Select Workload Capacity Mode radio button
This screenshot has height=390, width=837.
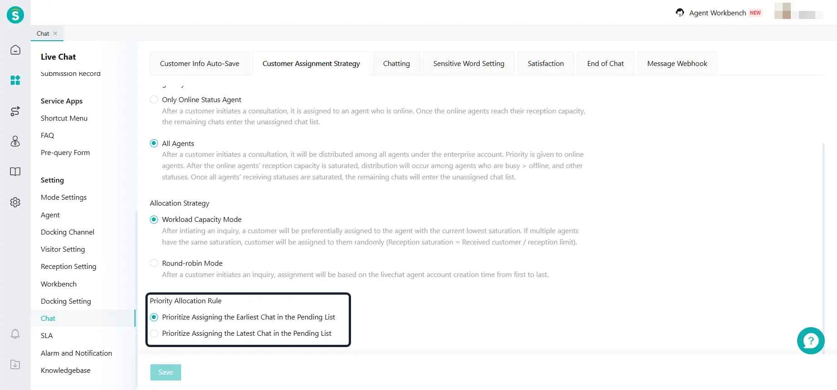(x=154, y=220)
